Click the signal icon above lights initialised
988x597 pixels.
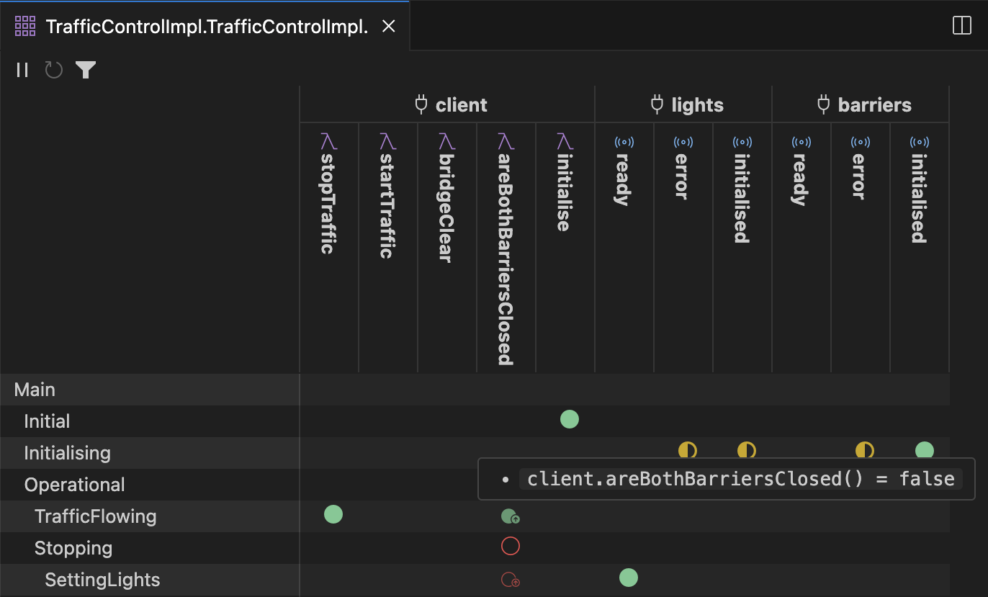pos(742,142)
